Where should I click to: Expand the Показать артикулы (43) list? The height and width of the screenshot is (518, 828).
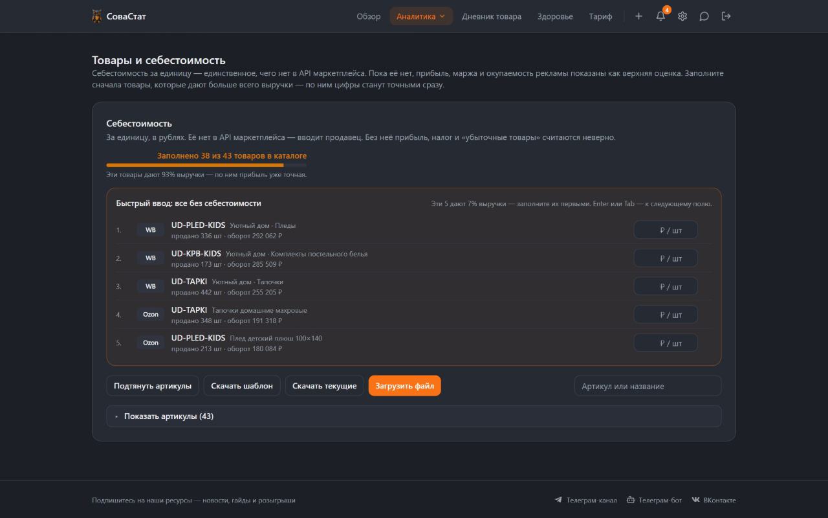point(414,416)
